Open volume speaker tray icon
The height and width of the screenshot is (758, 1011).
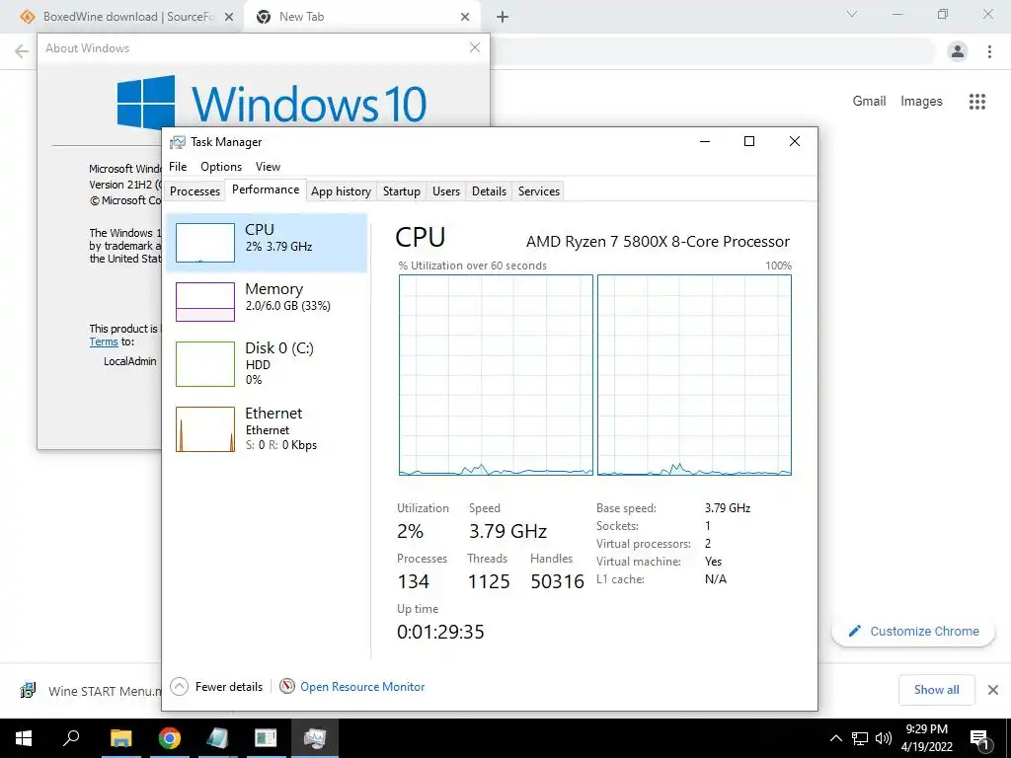coord(884,738)
